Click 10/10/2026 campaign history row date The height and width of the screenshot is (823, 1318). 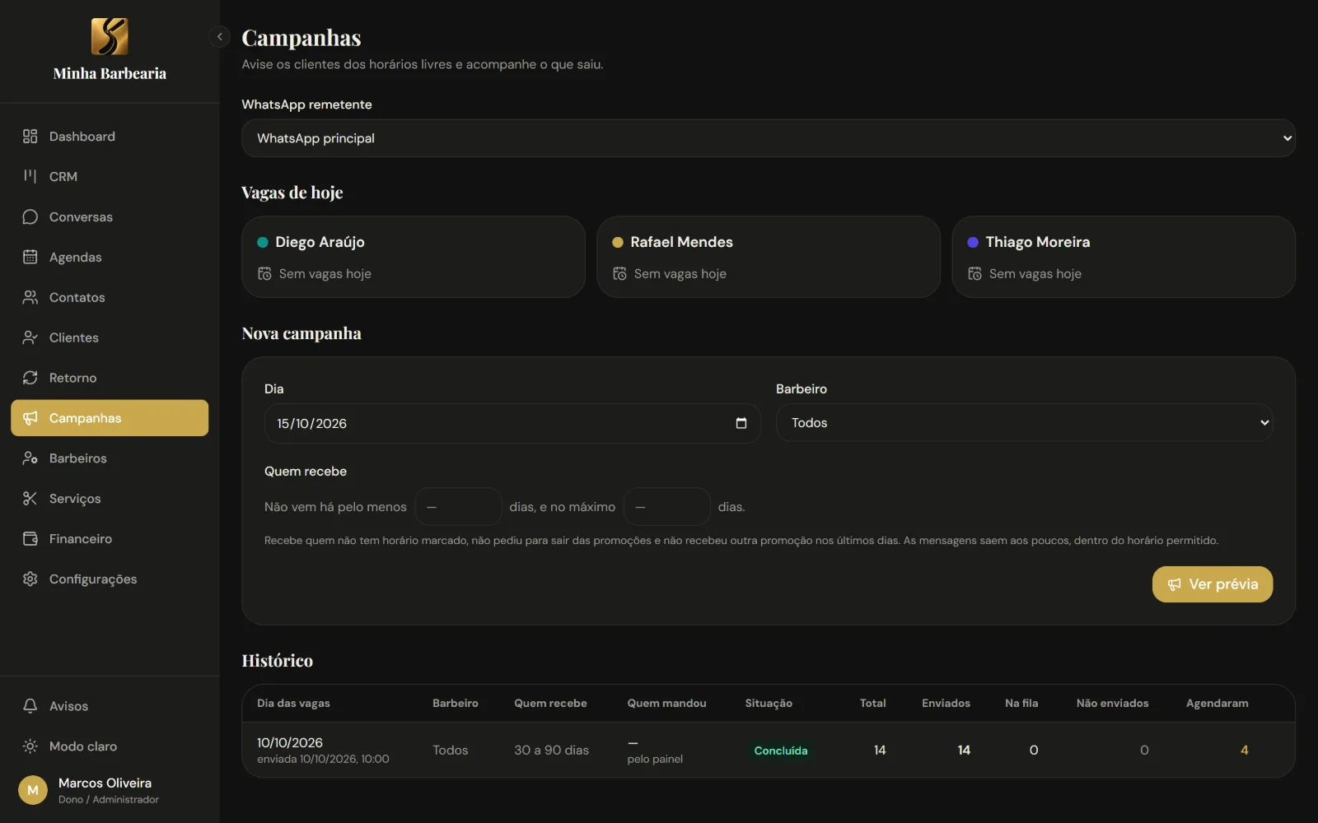pos(290,742)
